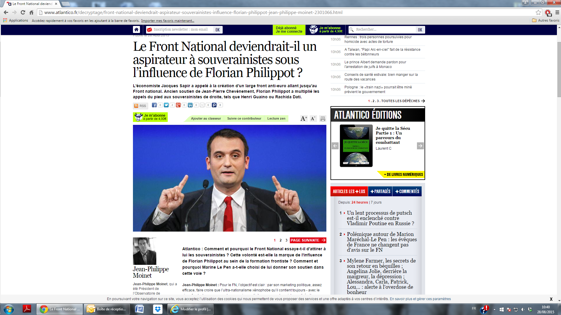Open Word from the taskbar

tap(139, 309)
